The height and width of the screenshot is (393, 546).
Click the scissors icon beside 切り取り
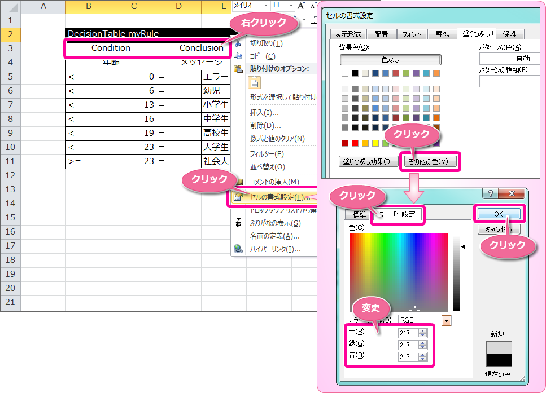coord(238,43)
